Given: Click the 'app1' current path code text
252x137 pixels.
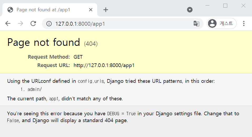Looking at the screenshot, I should click(54, 99).
